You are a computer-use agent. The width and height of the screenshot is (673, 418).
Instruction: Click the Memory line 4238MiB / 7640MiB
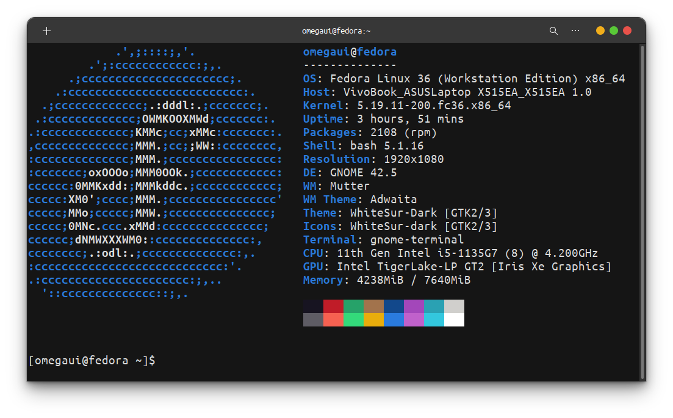(x=387, y=280)
